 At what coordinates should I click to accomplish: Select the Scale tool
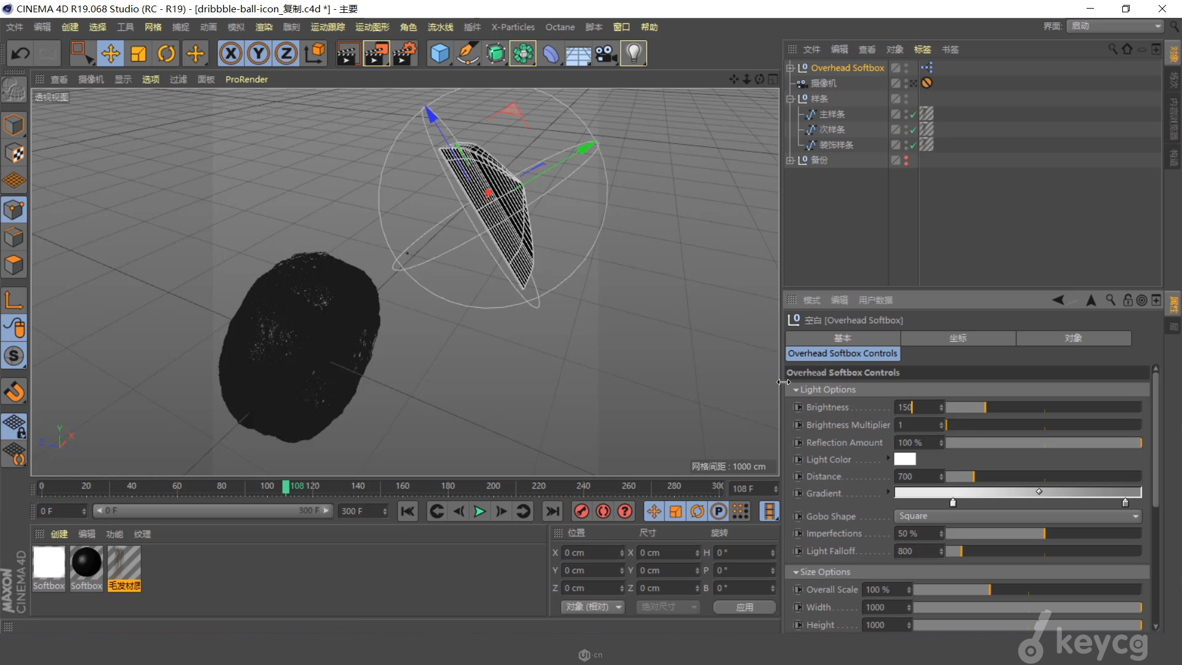click(139, 54)
